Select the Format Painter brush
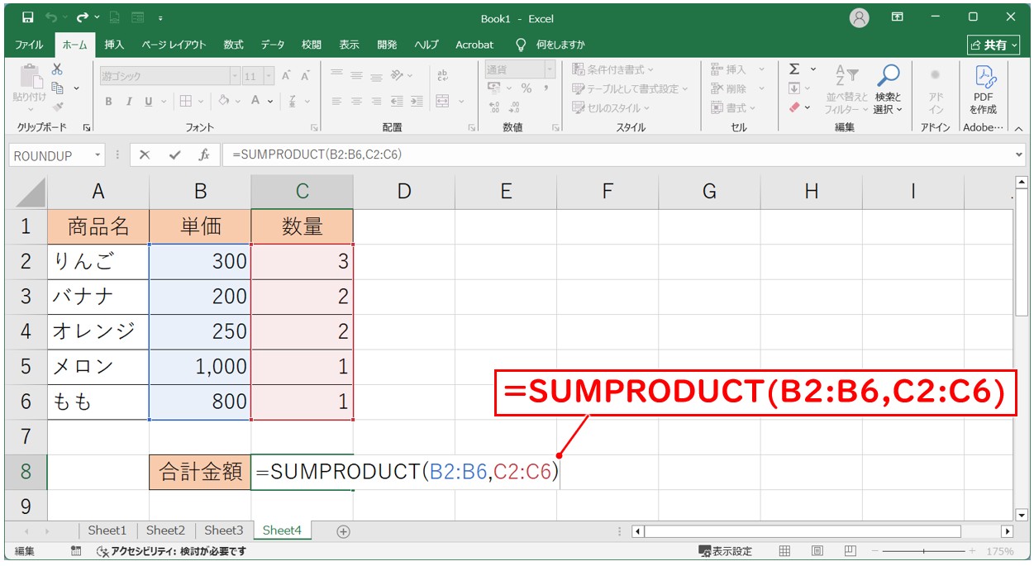This screenshot has height=566, width=1034. pos(57,107)
